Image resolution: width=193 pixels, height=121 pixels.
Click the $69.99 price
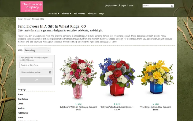point(155,110)
